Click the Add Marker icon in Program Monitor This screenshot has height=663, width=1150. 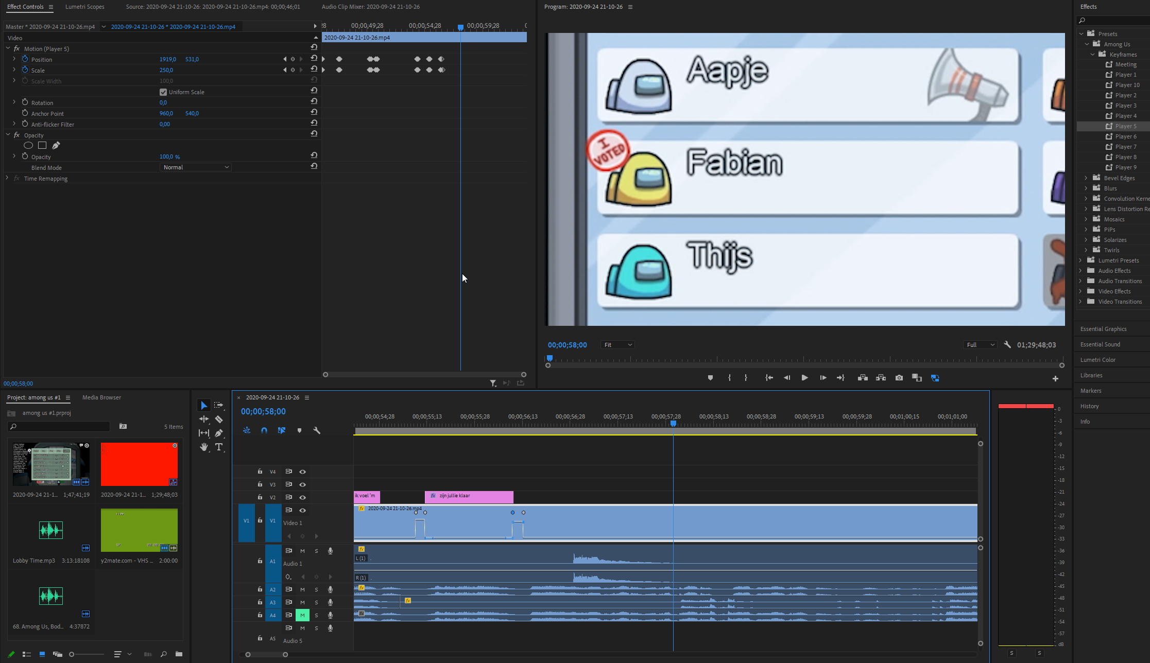pyautogui.click(x=710, y=378)
